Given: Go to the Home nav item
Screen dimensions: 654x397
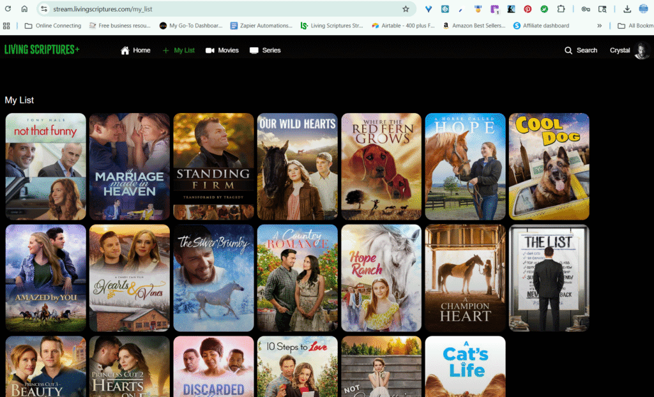Looking at the screenshot, I should click(x=135, y=50).
